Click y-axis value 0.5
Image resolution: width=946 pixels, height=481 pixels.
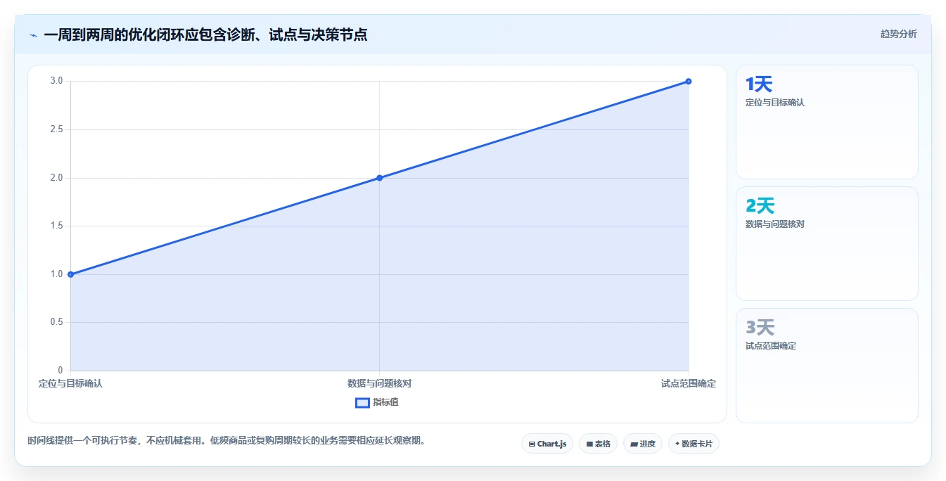56,322
